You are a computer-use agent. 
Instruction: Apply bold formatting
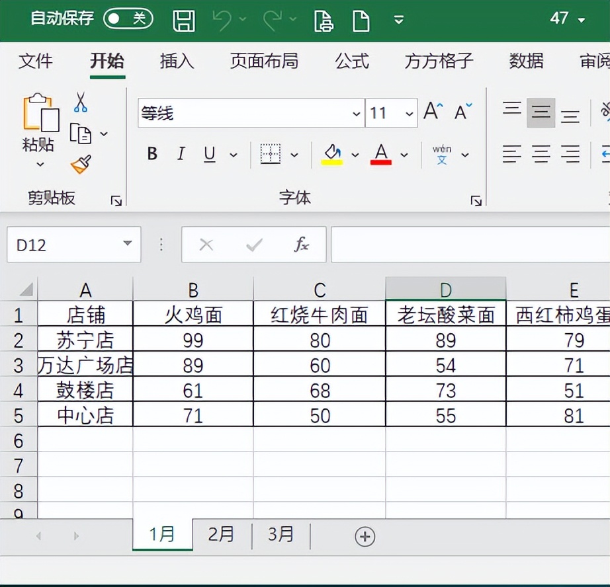[x=152, y=154]
